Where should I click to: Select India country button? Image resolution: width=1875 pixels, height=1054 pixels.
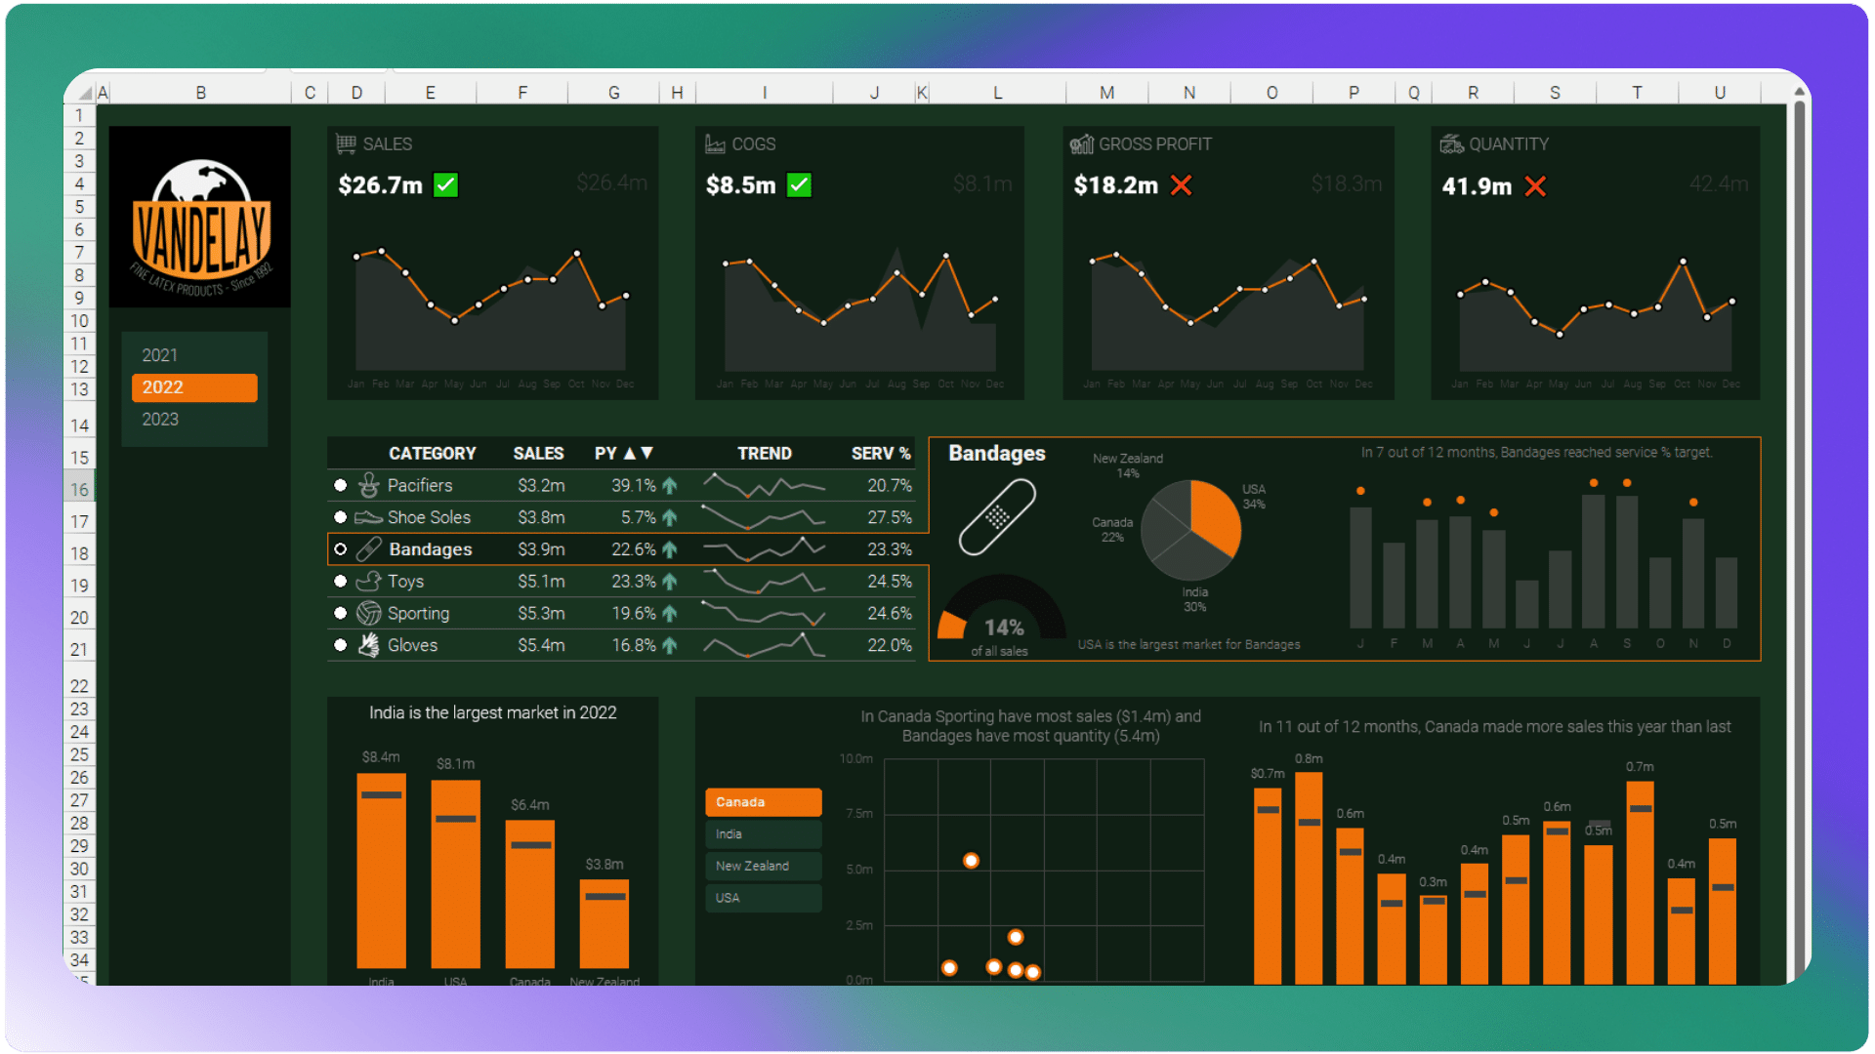click(763, 834)
